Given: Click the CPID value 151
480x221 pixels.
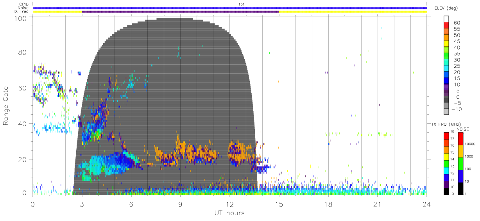Looking at the screenshot, I should point(241,4).
